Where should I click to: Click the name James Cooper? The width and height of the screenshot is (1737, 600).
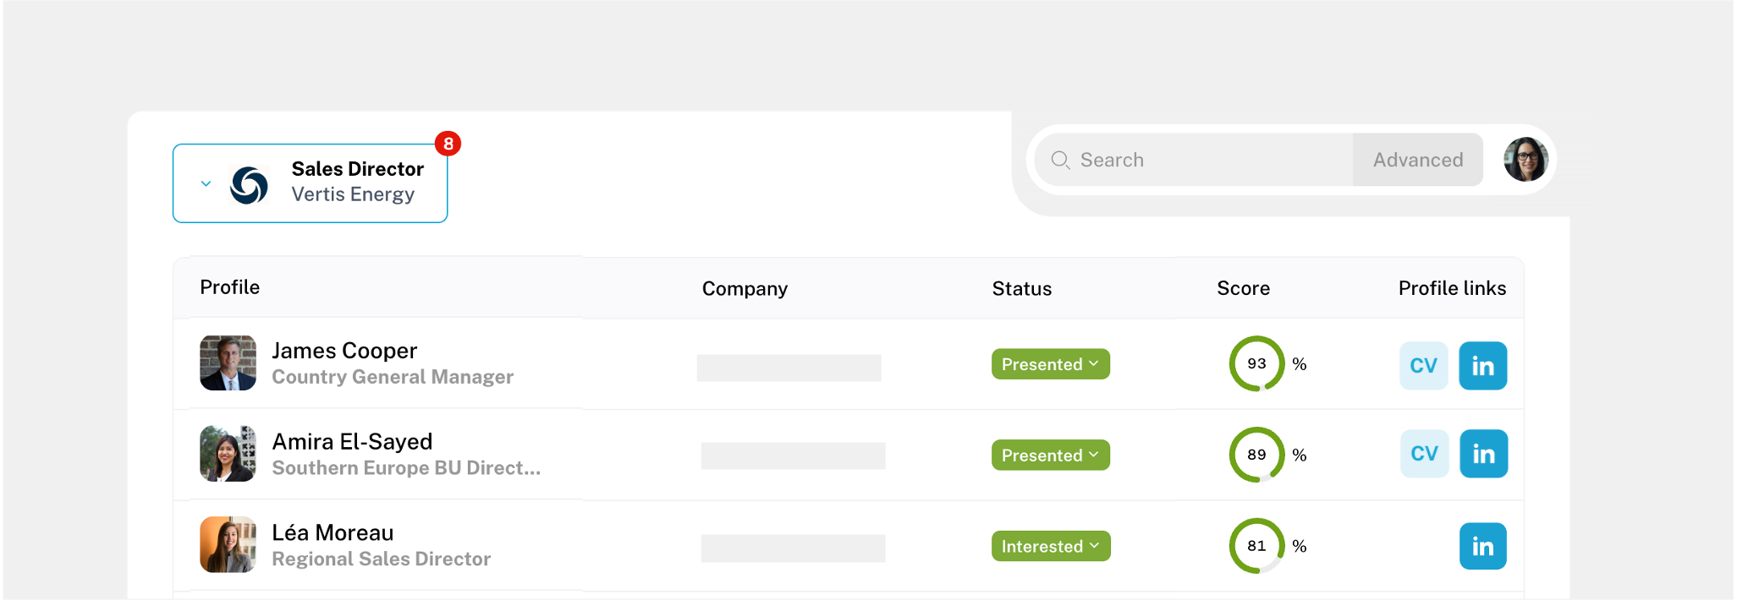coord(344,351)
